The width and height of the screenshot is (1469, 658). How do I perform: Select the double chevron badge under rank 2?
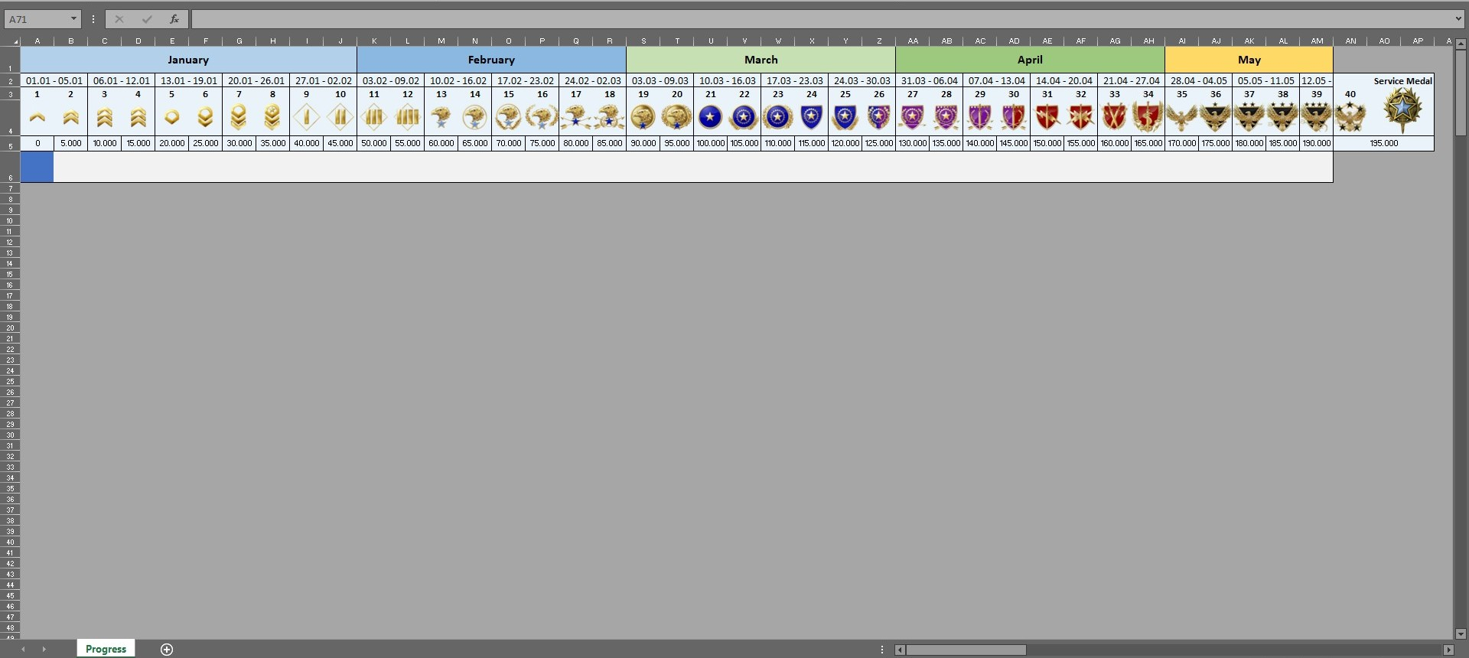(x=70, y=118)
